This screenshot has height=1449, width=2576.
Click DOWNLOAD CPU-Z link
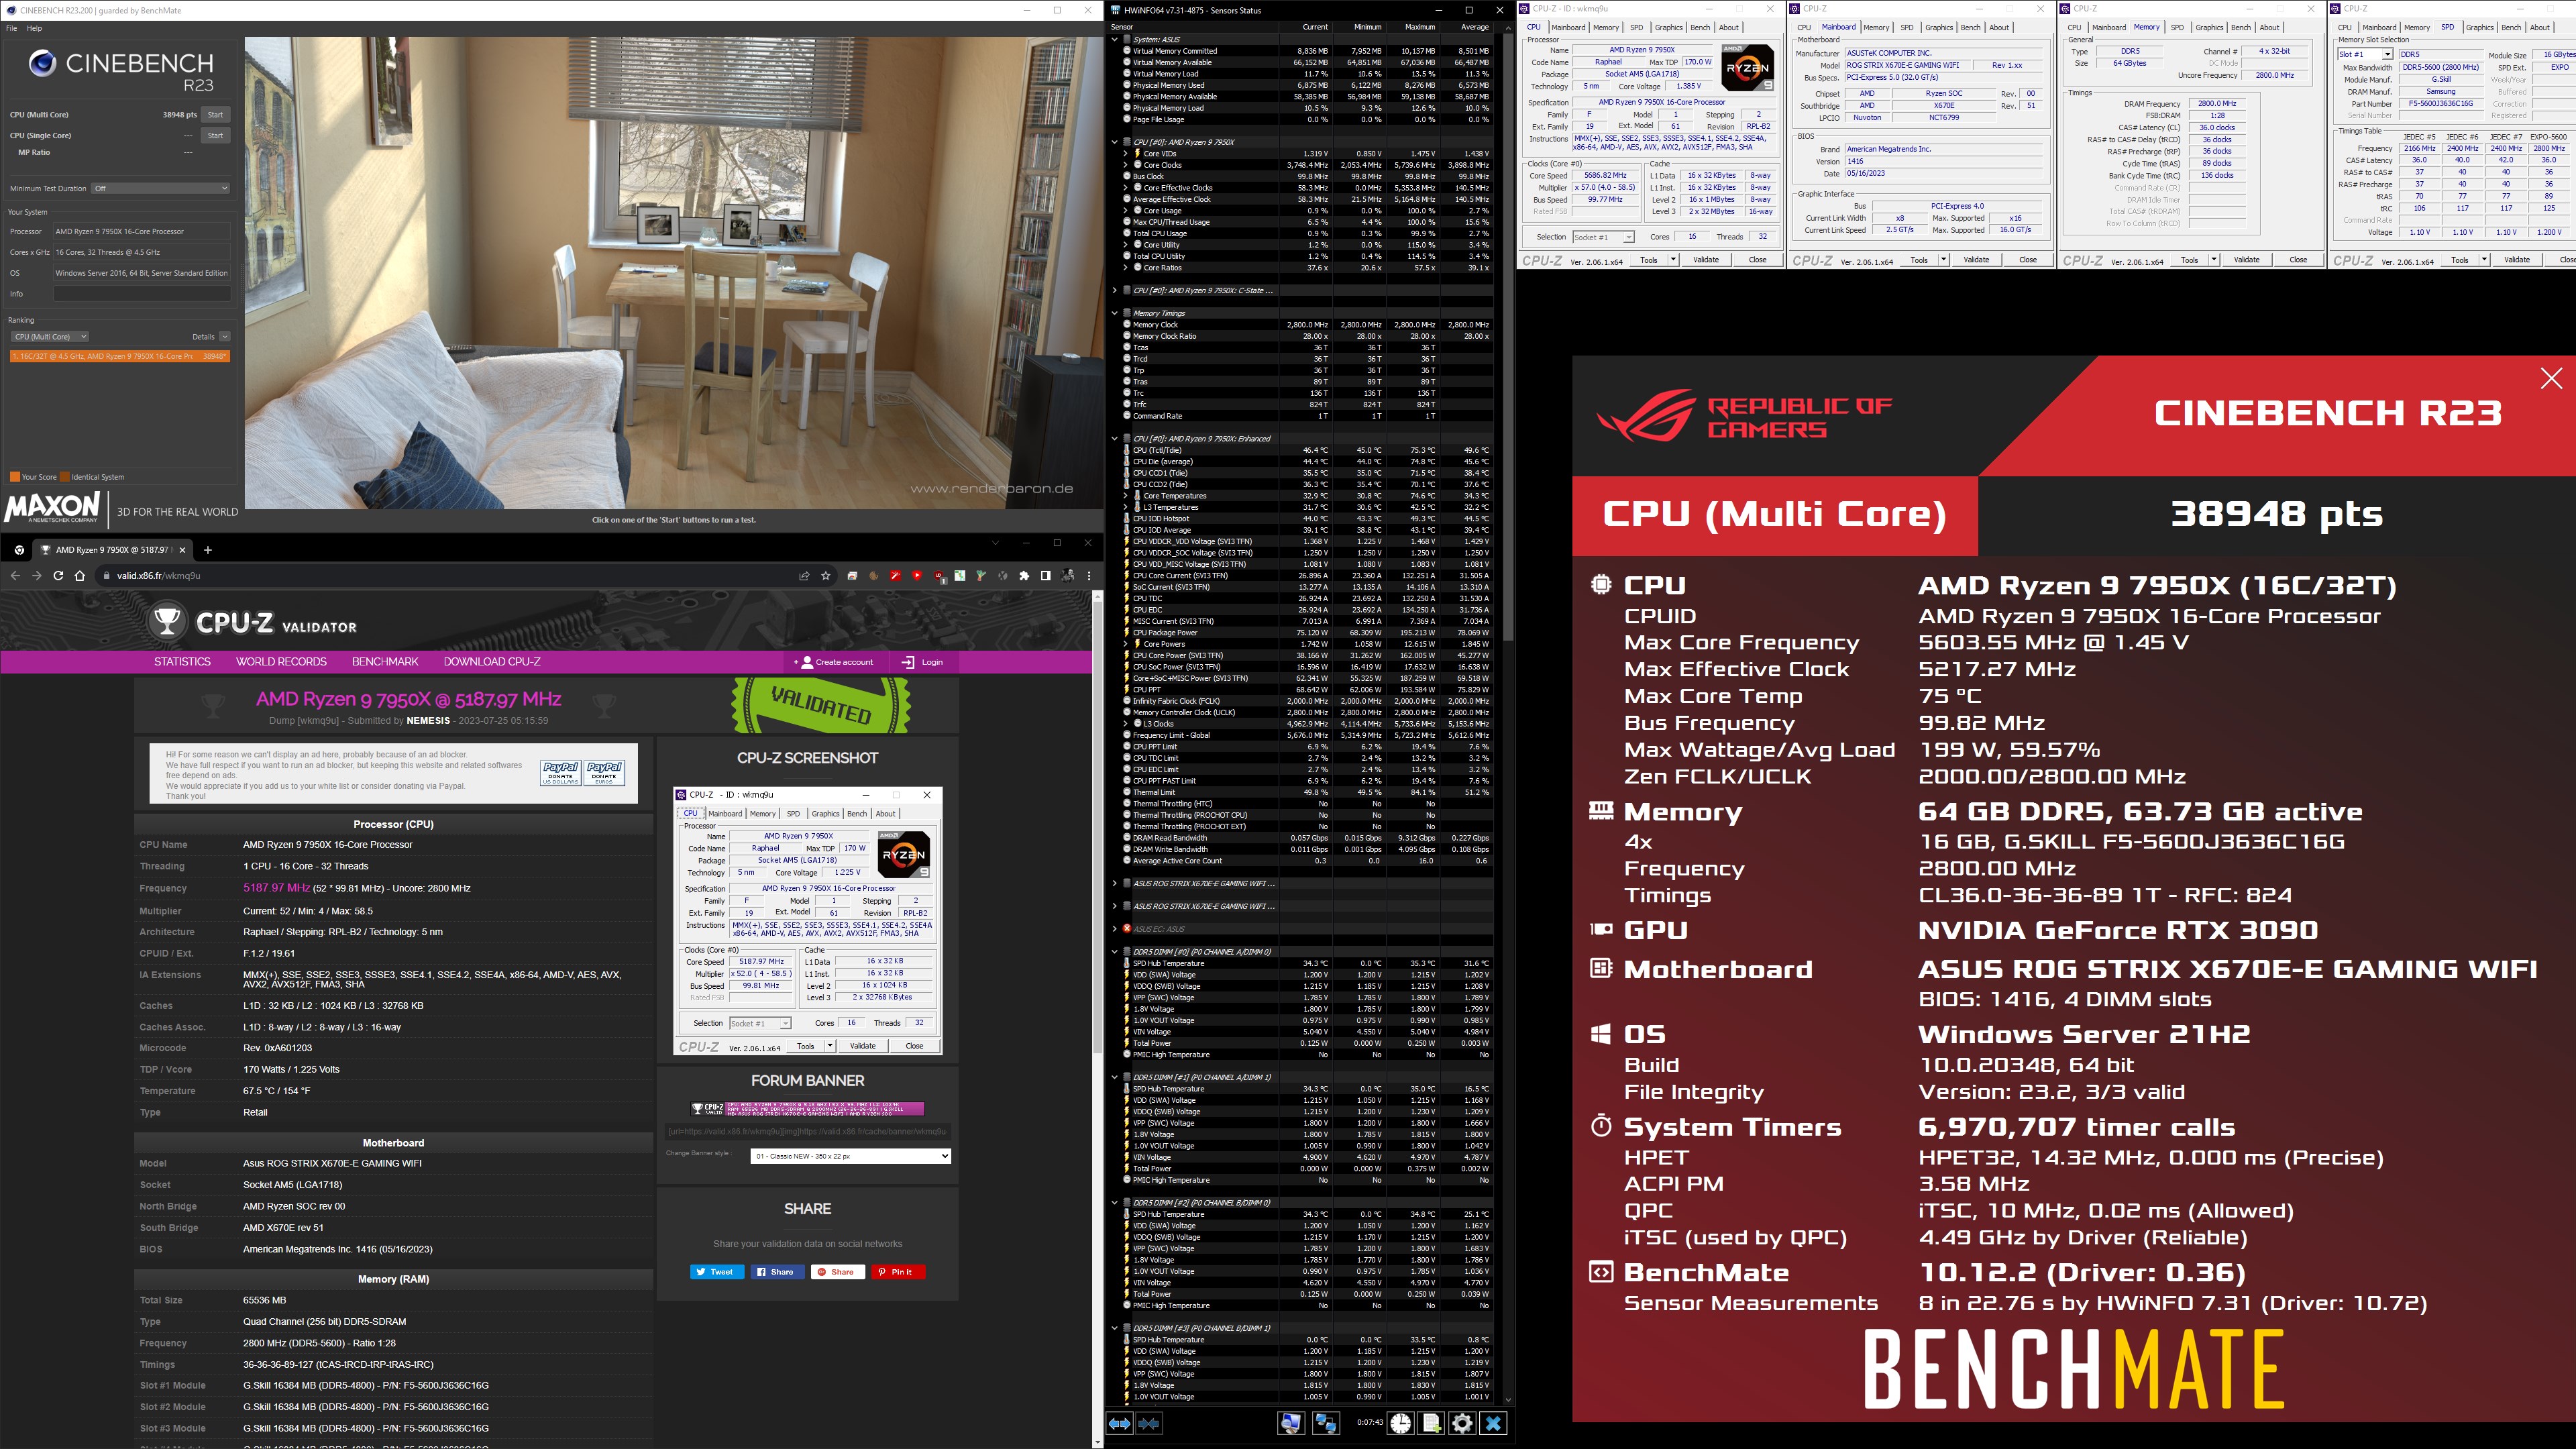492,662
